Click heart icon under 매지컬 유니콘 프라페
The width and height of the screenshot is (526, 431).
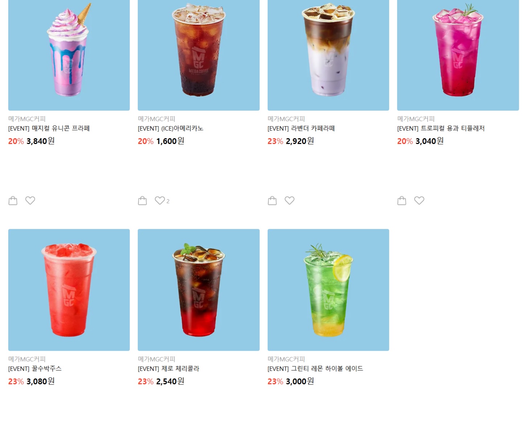[30, 200]
